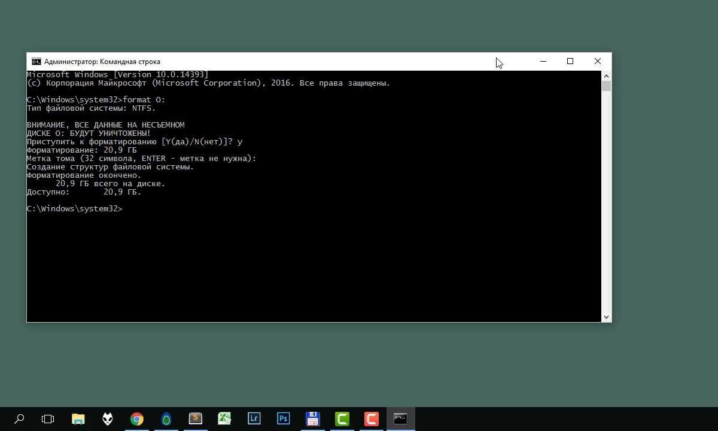Open the console system menu icon in title bar

pyautogui.click(x=36, y=62)
